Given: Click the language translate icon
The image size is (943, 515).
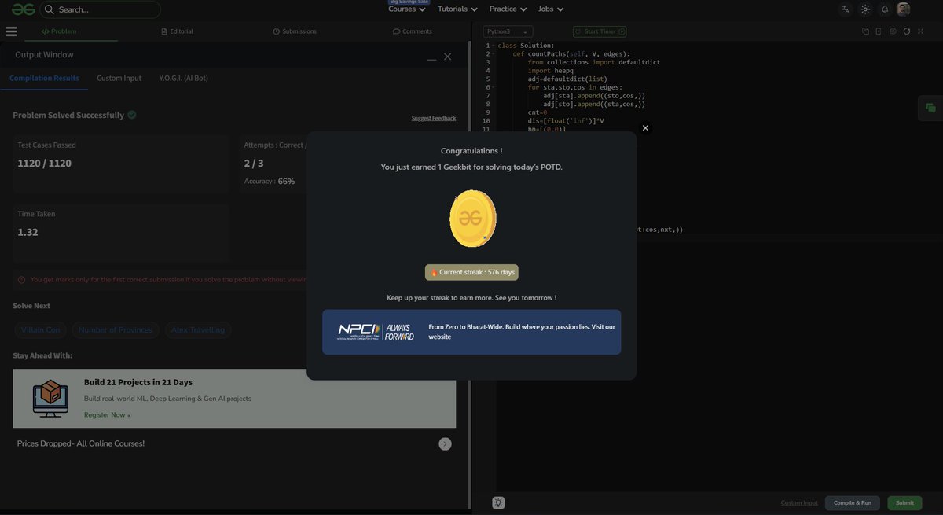Looking at the screenshot, I should coord(846,9).
